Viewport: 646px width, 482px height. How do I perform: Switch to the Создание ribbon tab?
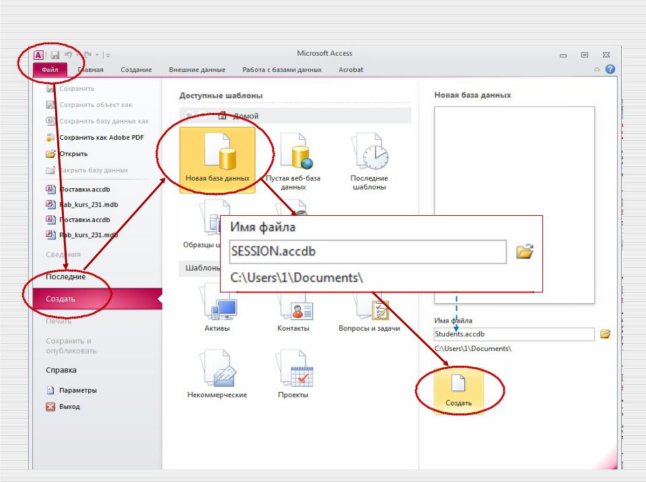click(136, 69)
